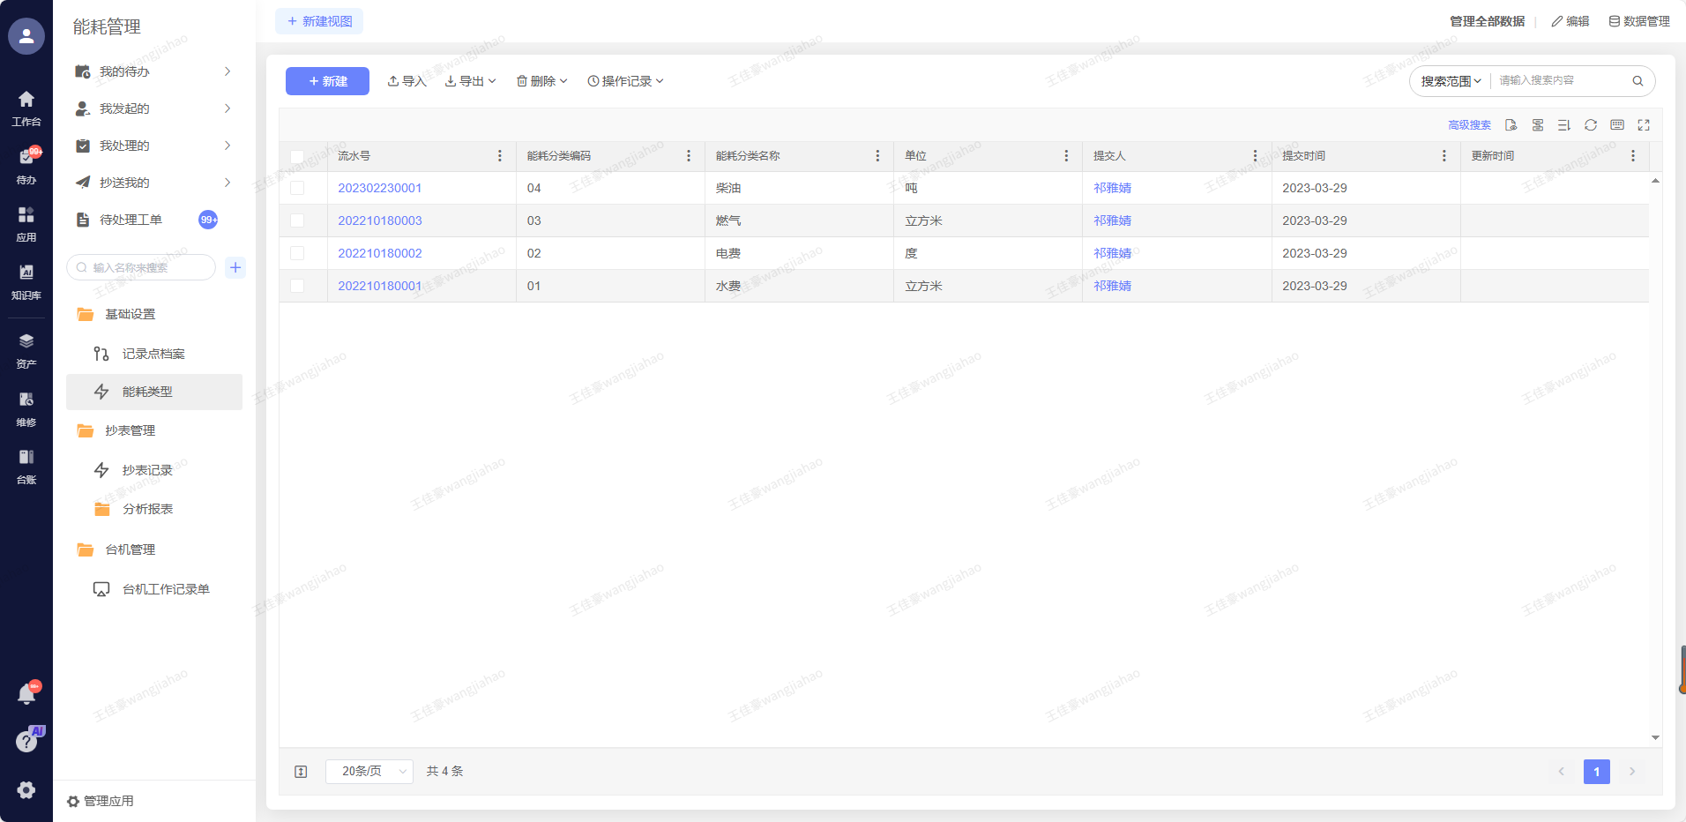This screenshot has width=1686, height=822.
Task: Expand the 搜索范围 dropdown
Action: (1451, 81)
